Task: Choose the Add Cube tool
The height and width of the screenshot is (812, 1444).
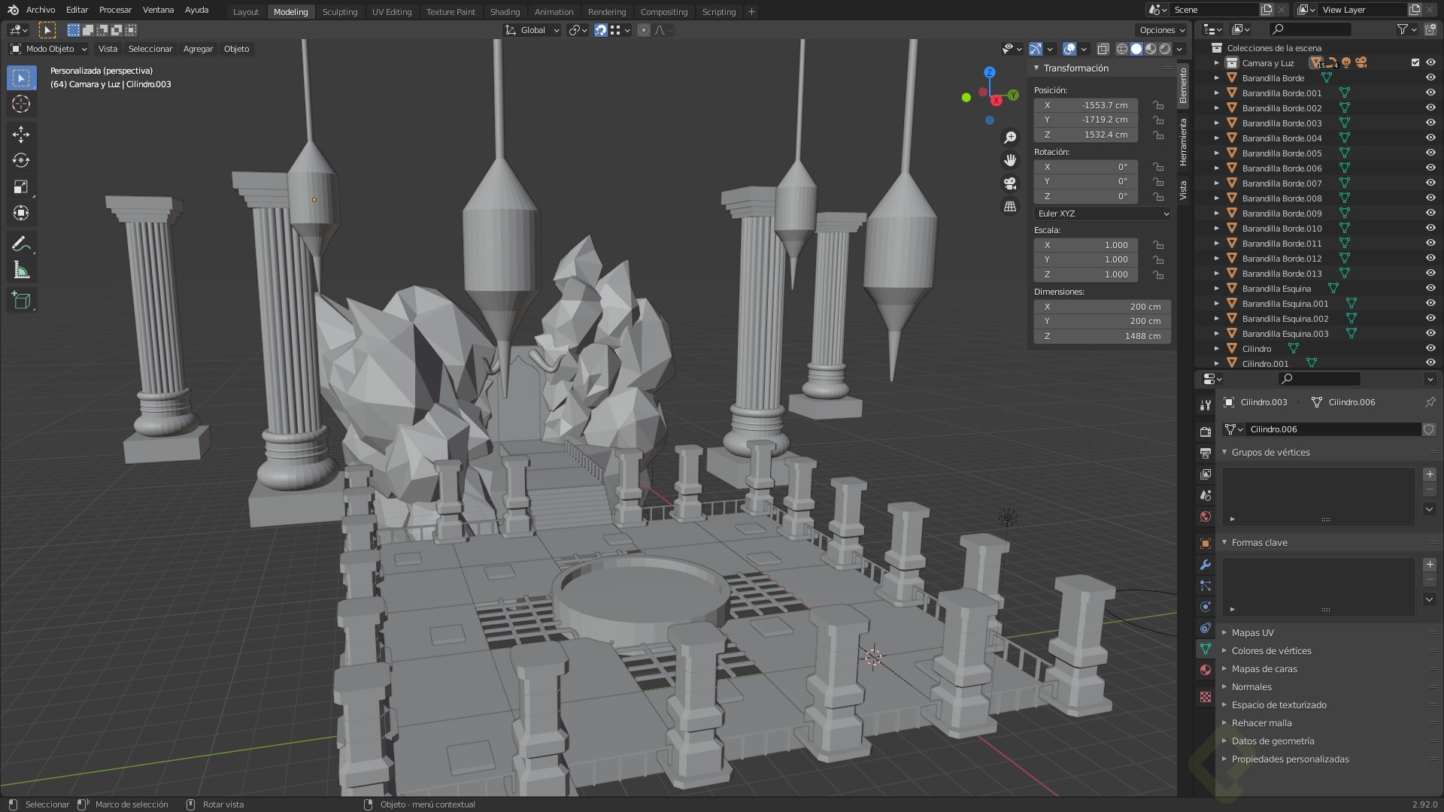Action: click(21, 301)
